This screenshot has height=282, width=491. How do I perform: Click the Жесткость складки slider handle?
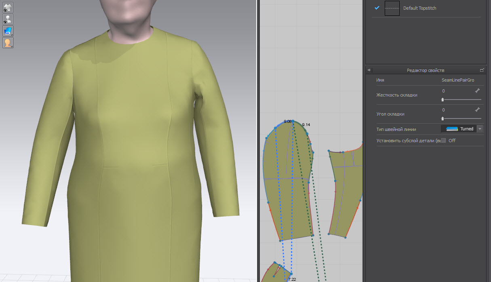[443, 99]
